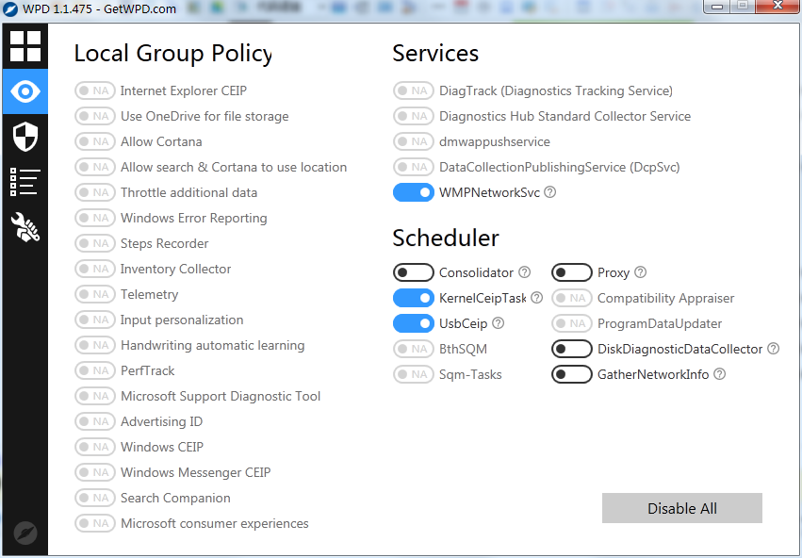Show help for KernelCeipTask

537,299
